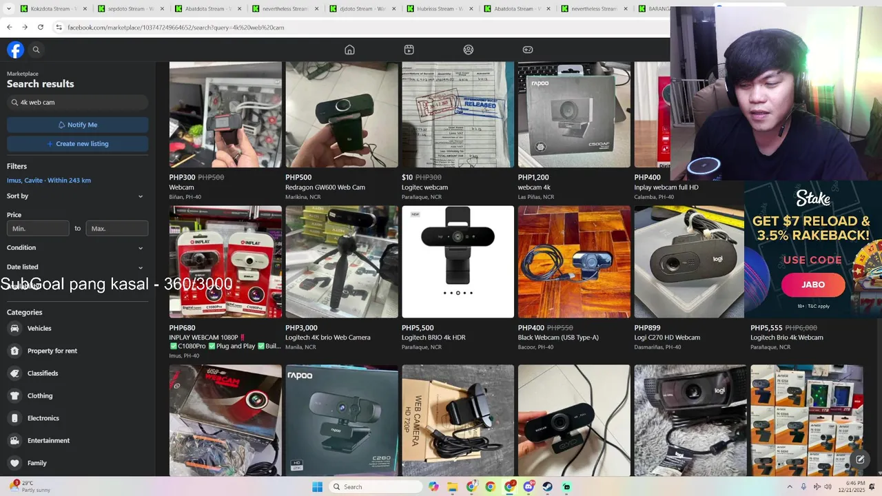
Task: Open the Windows Start menu
Action: pos(317,487)
